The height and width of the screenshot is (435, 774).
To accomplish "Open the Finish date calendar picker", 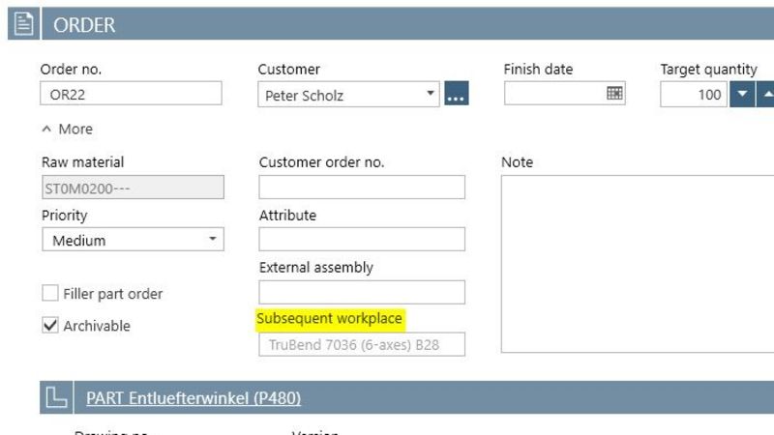I will click(x=614, y=94).
